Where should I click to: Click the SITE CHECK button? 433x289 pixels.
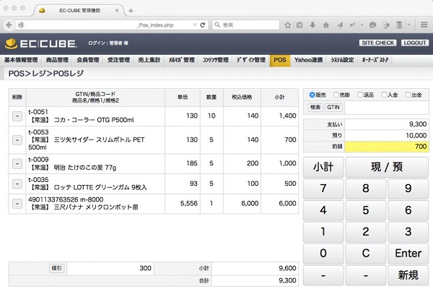coord(377,43)
